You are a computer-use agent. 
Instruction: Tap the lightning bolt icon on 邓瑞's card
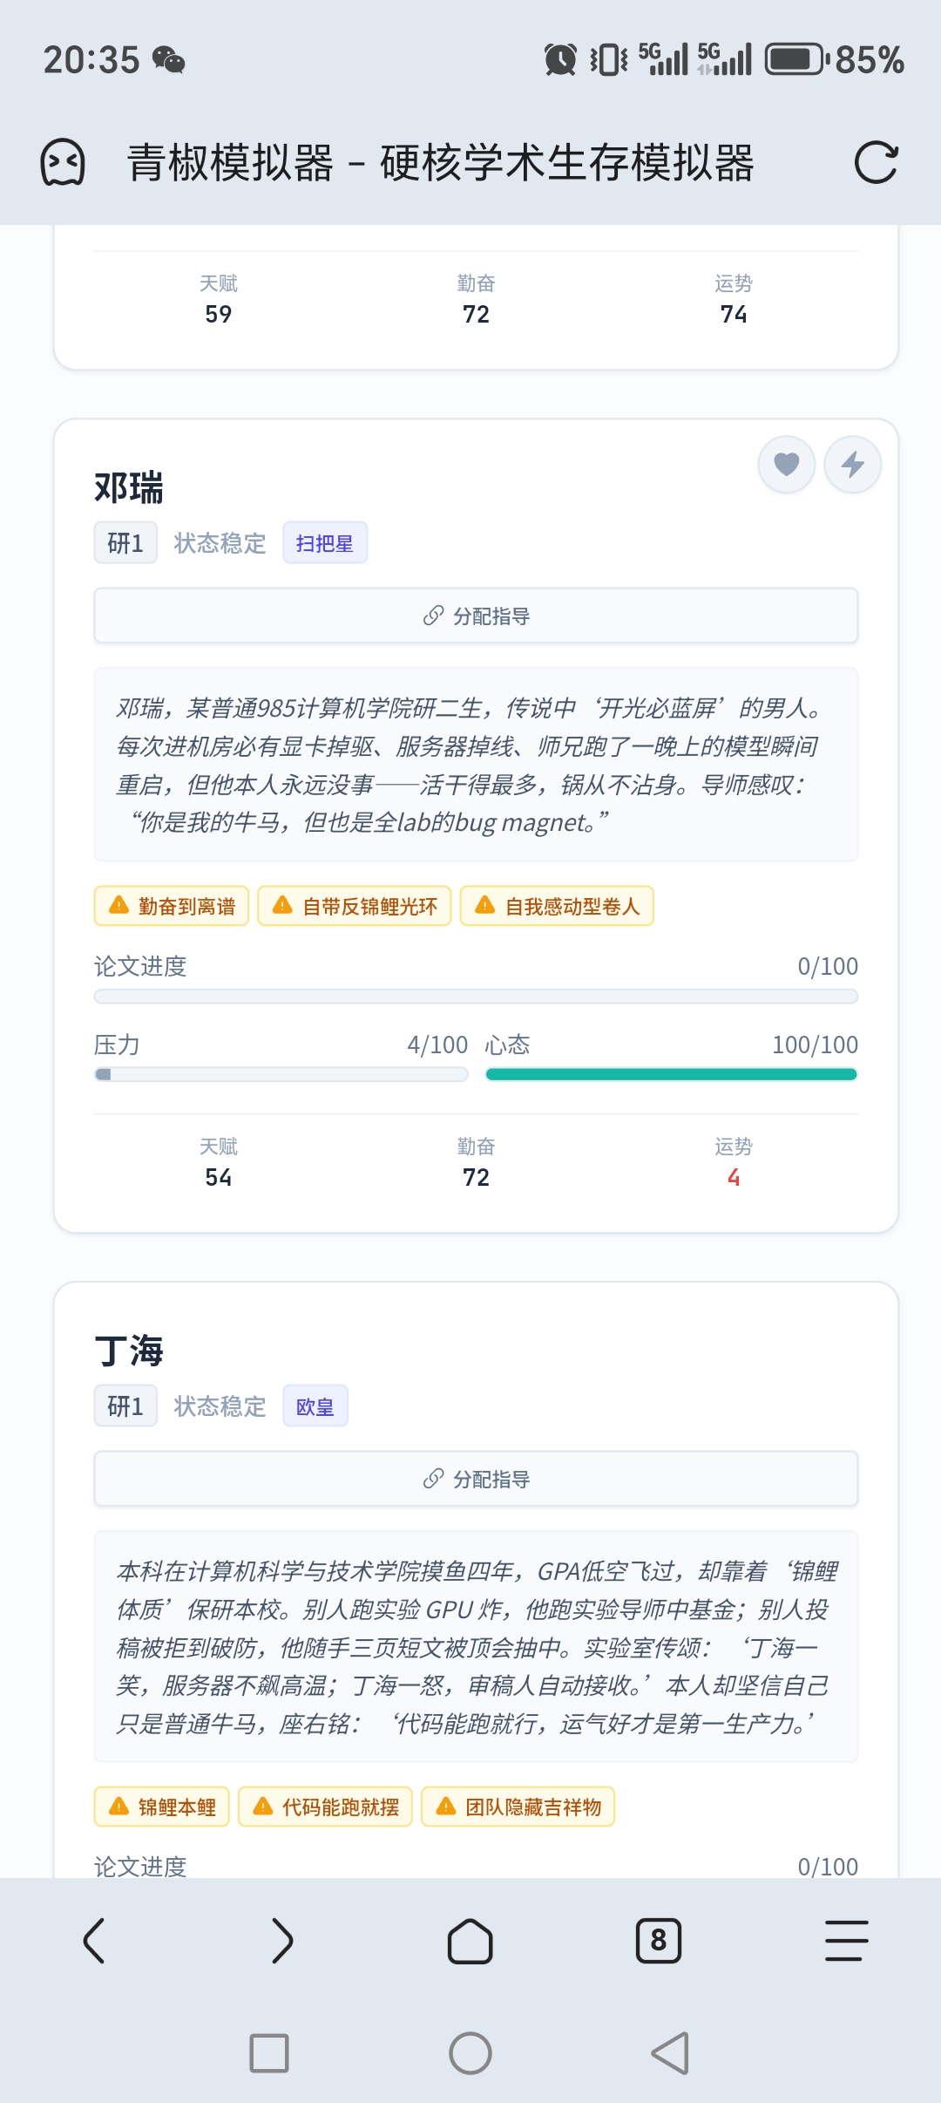[852, 465]
